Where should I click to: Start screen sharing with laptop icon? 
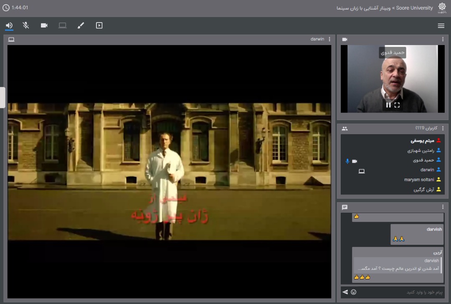pyautogui.click(x=62, y=25)
